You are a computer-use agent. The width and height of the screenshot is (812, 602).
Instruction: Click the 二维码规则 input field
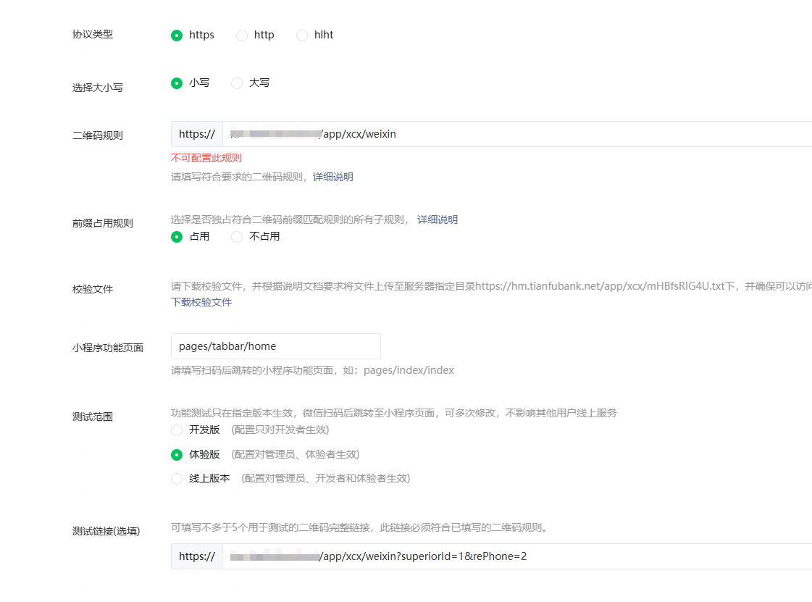click(516, 134)
